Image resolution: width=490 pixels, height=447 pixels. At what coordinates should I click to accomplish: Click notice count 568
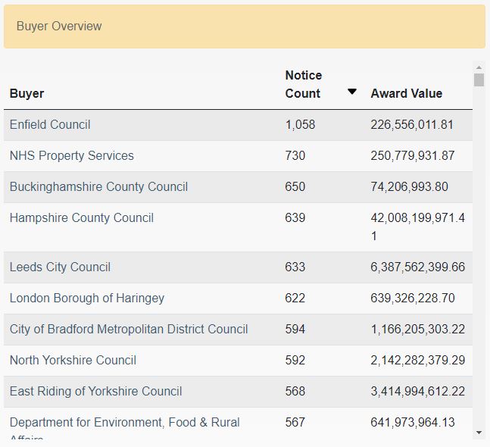pos(295,392)
